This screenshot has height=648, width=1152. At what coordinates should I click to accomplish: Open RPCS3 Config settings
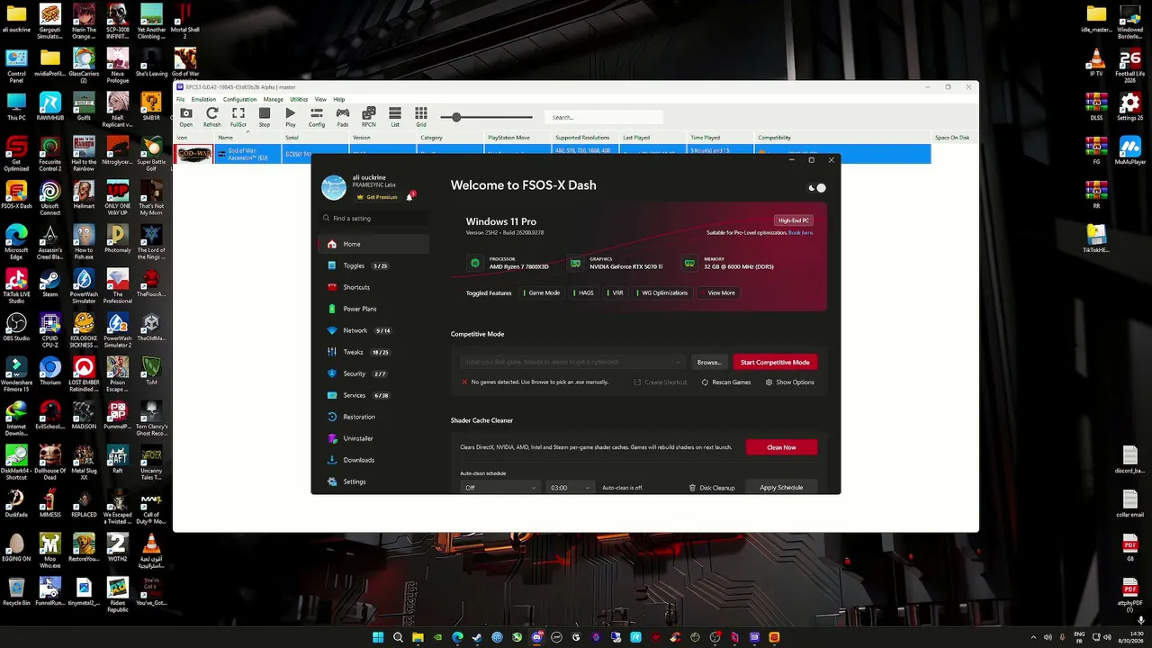click(x=317, y=117)
